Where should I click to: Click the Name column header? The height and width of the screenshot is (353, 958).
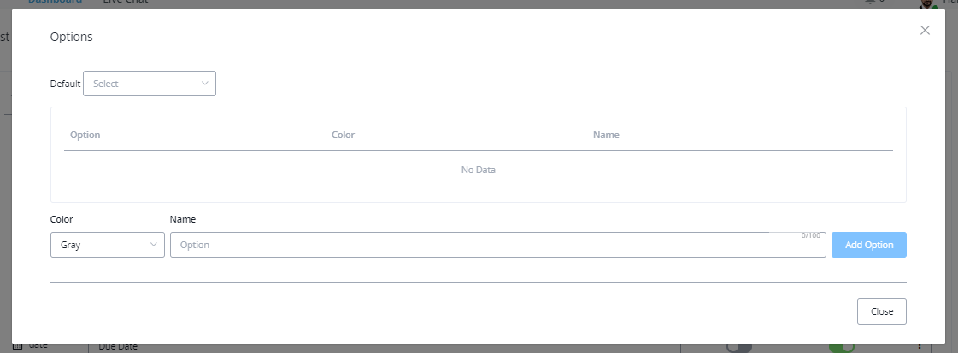tap(606, 135)
